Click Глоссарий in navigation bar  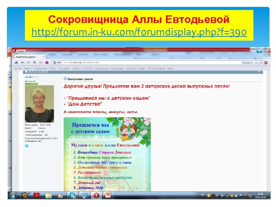click(64, 68)
